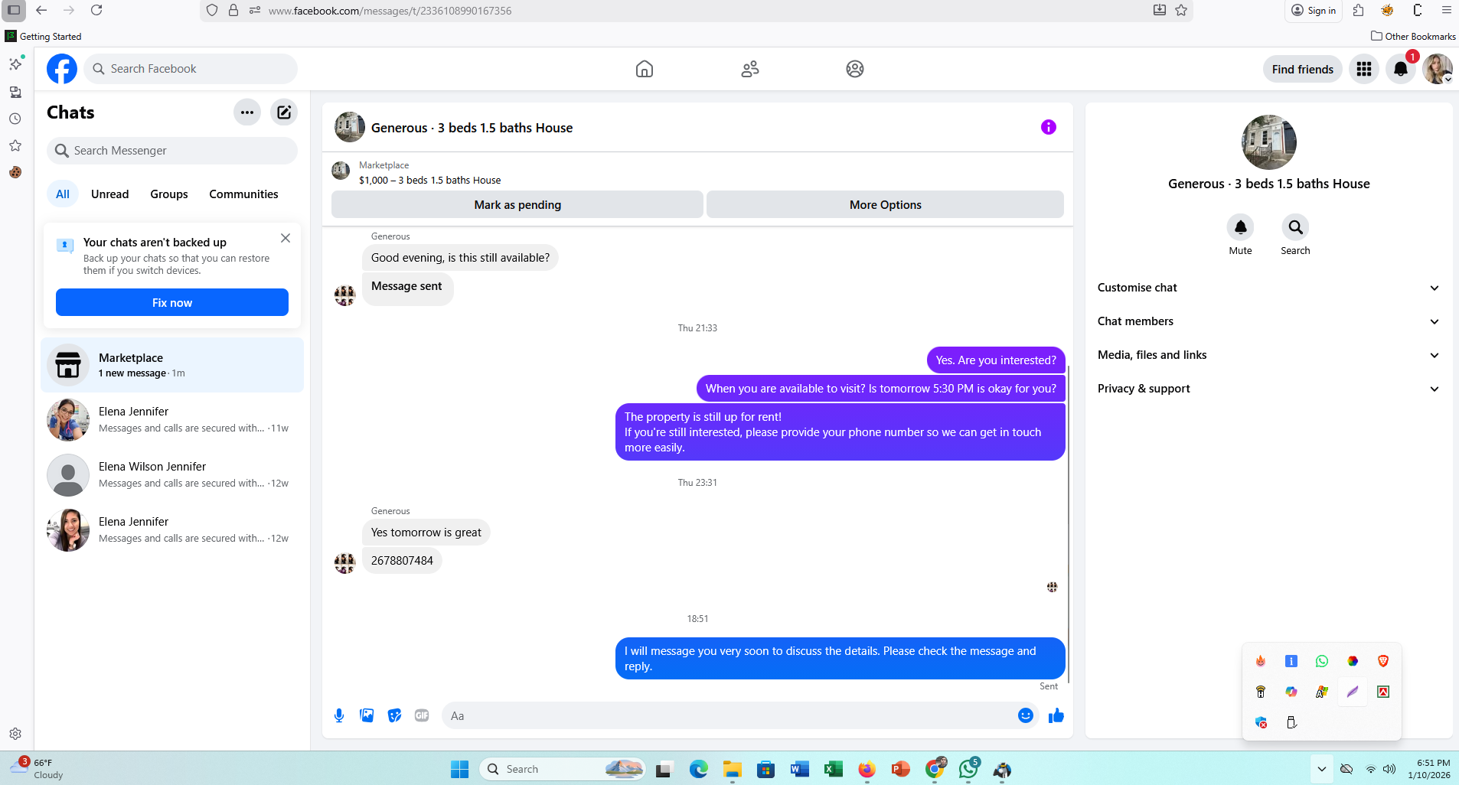Open conversation information purple icon
Image resolution: width=1459 pixels, height=785 pixels.
tap(1049, 127)
